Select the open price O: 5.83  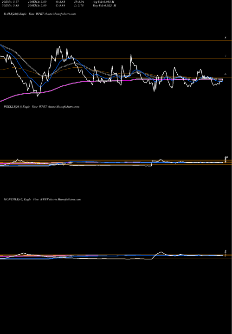[x=60, y=2]
